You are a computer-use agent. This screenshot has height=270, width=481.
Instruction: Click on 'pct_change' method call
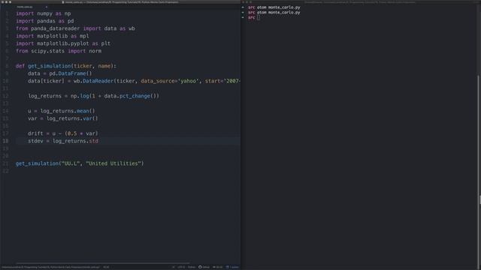pos(135,96)
